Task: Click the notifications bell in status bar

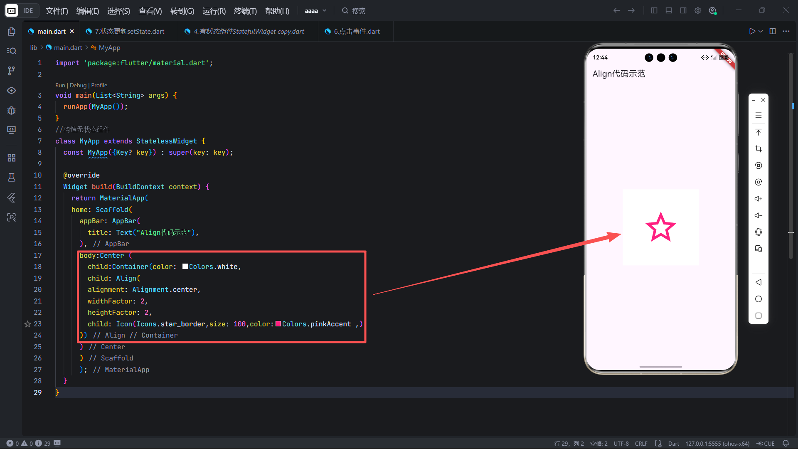Action: [786, 443]
